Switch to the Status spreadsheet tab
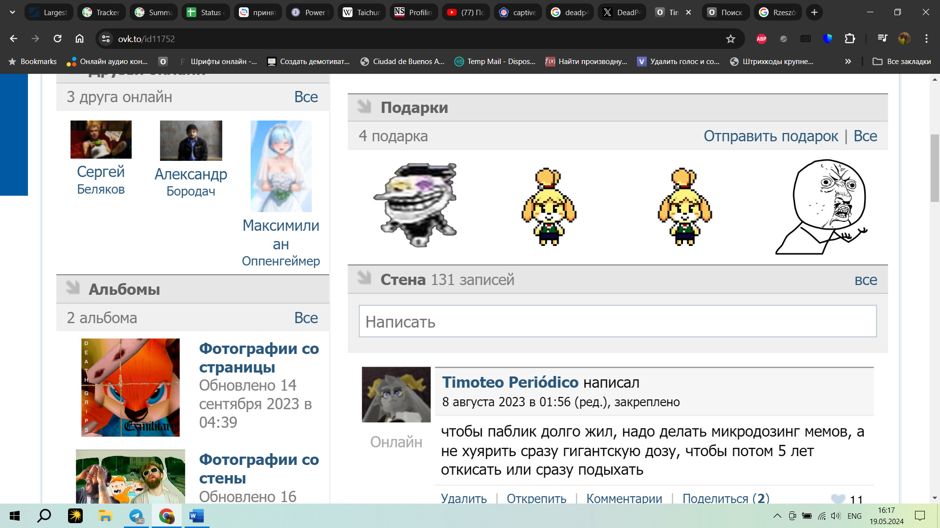The width and height of the screenshot is (940, 528). click(x=205, y=12)
